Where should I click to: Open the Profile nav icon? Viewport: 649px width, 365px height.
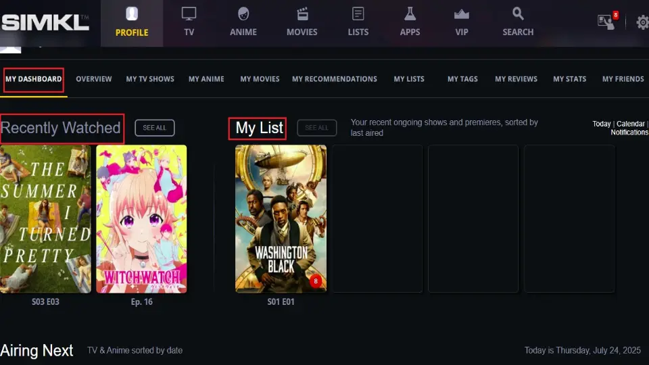pyautogui.click(x=132, y=14)
